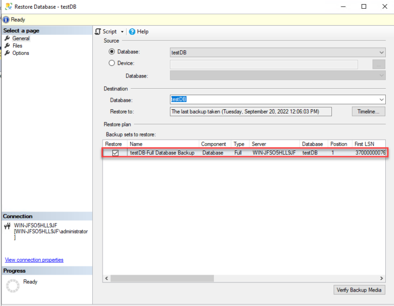Open the Files page

click(x=17, y=46)
